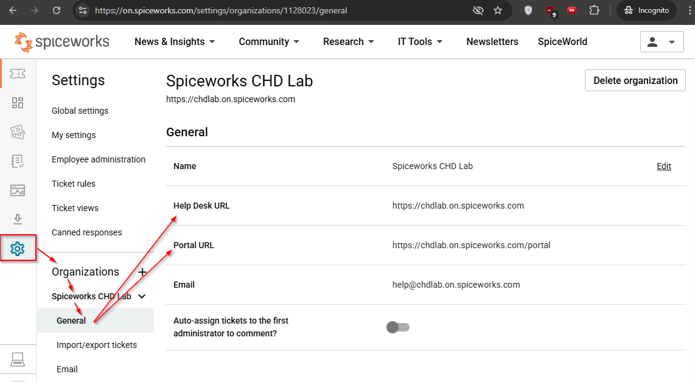Edit the organization Name field
The width and height of the screenshot is (695, 382).
click(663, 166)
